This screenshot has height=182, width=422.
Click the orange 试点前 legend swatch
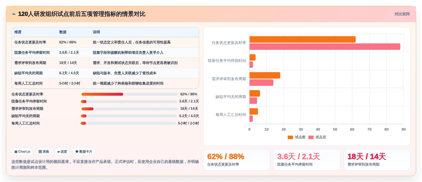(290, 137)
